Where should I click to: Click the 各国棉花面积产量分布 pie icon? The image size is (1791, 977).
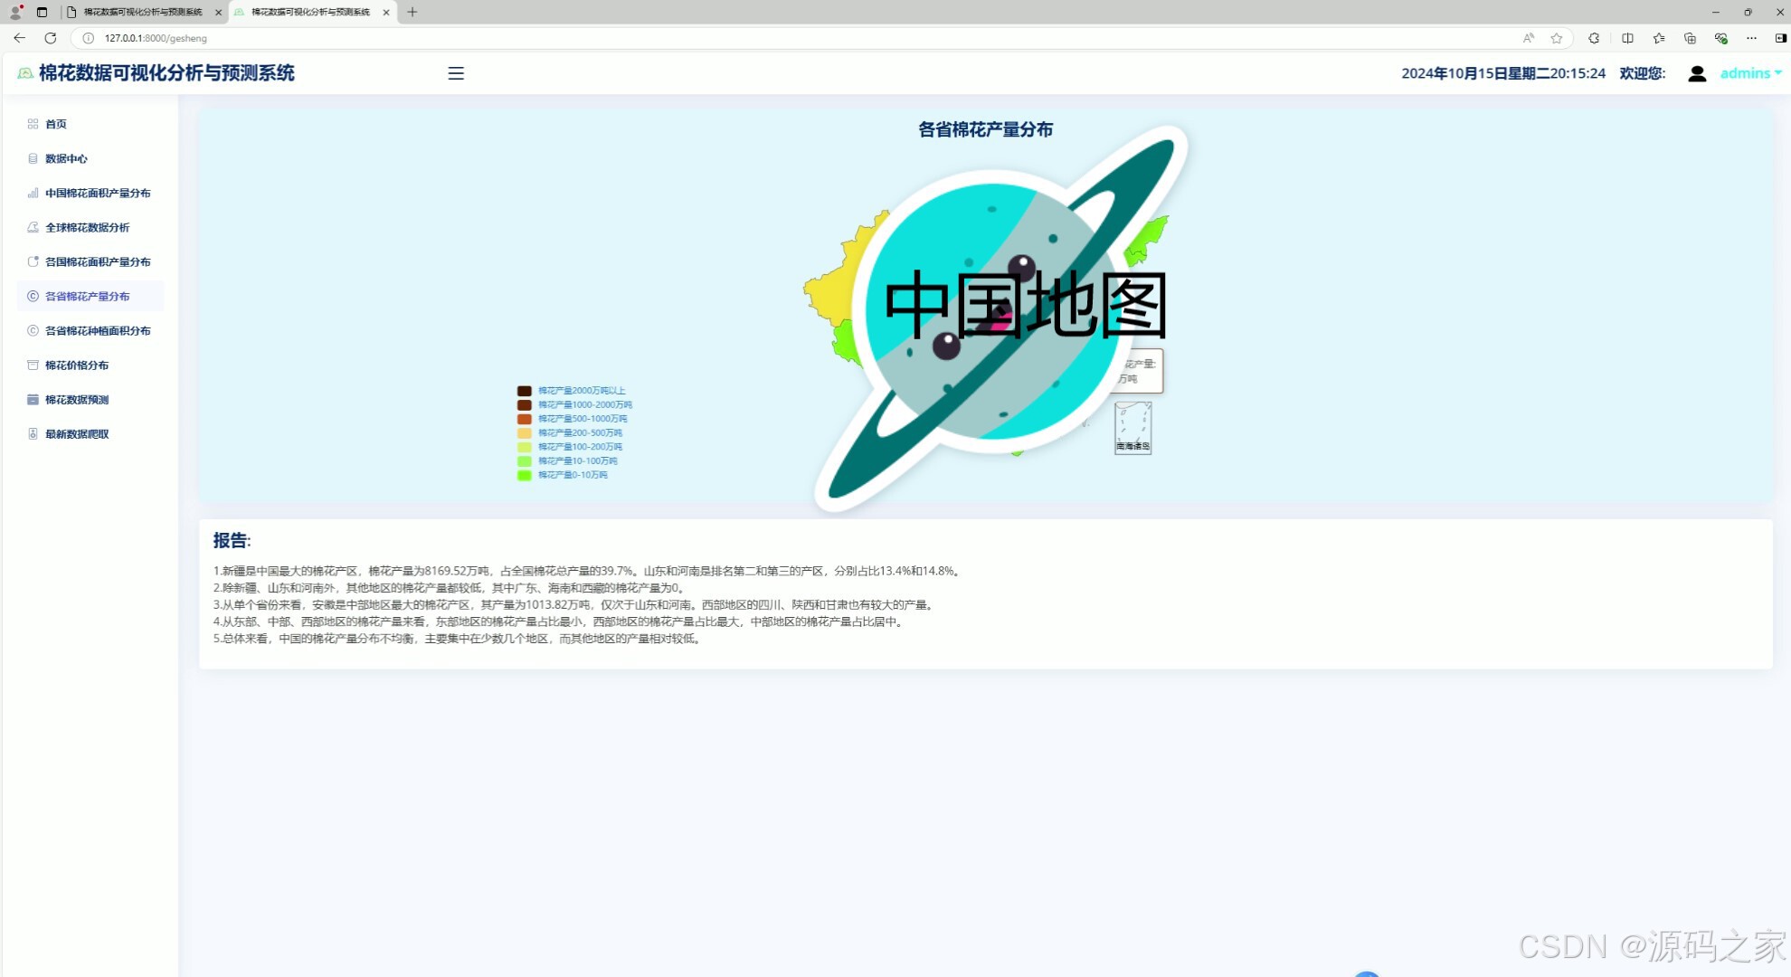coord(33,261)
